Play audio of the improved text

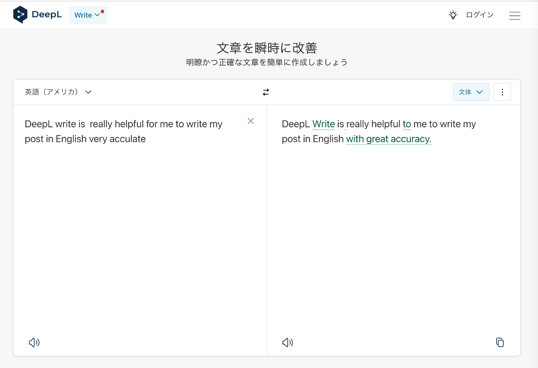287,342
